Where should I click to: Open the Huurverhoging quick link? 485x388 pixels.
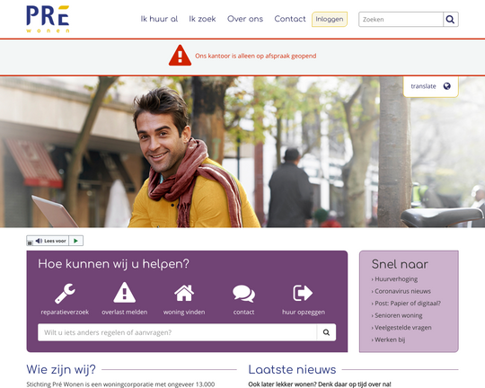(x=394, y=279)
